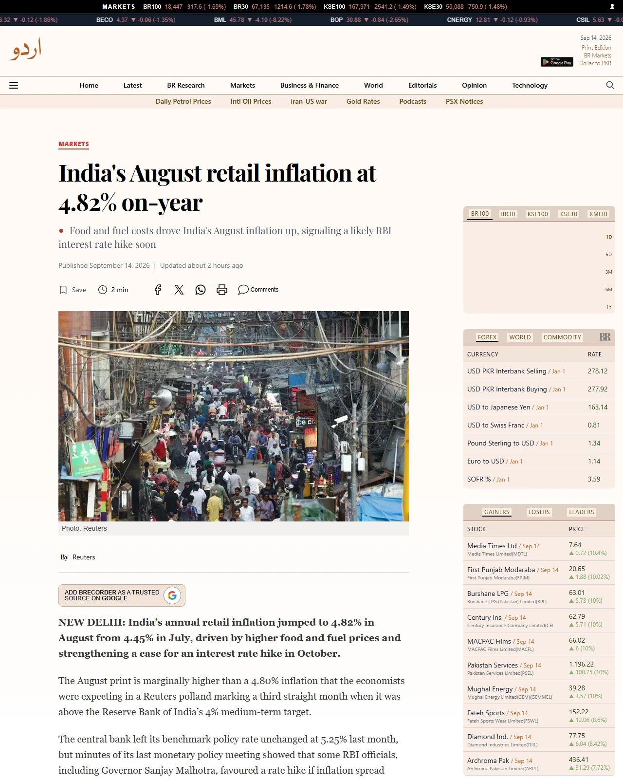The image size is (623, 779).
Task: Open the Home menu item
Action: pyautogui.click(x=89, y=85)
